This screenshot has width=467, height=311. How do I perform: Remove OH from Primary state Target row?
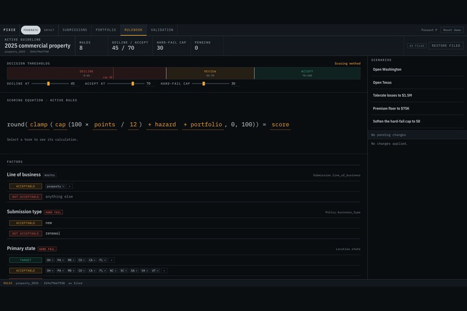(52, 260)
